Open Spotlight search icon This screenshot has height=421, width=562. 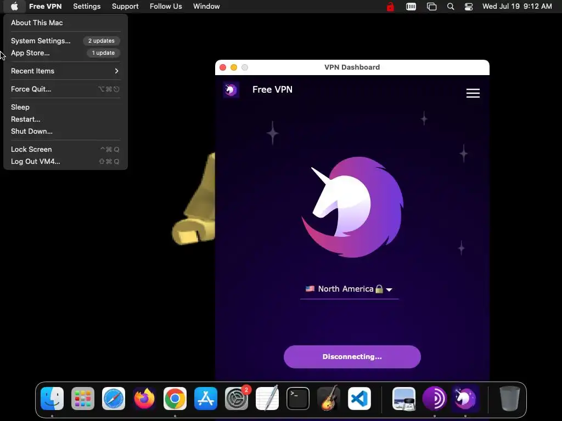[x=451, y=7]
